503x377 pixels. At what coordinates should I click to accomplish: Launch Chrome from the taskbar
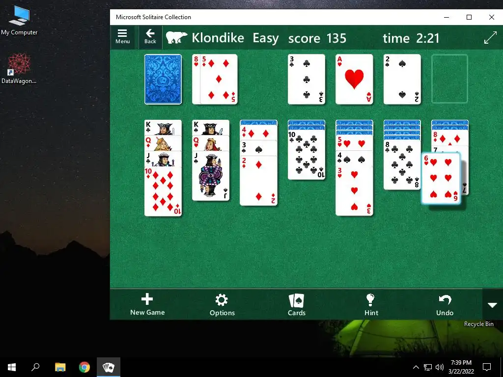84,367
